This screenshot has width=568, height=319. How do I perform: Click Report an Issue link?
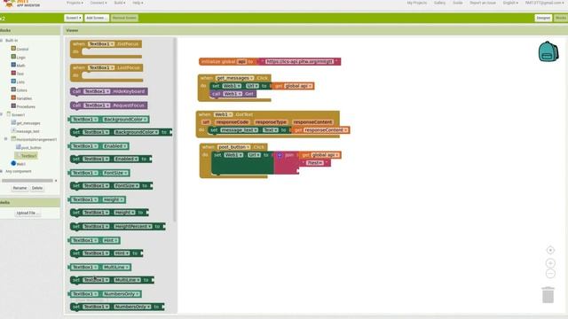point(483,3)
